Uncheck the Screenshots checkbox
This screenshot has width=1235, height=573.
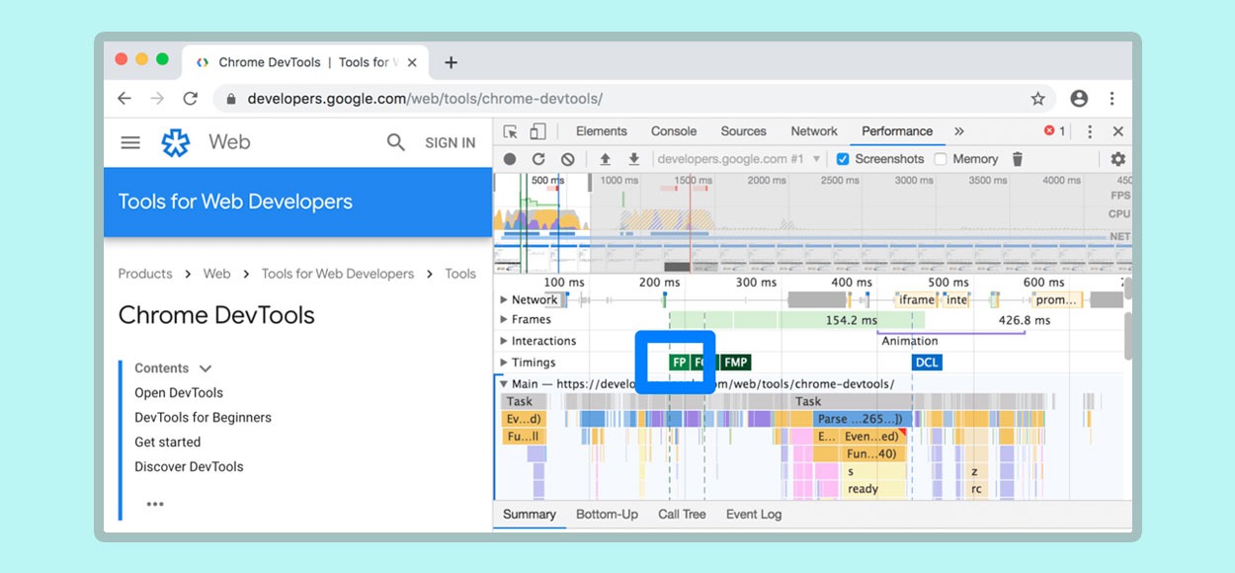click(x=843, y=159)
